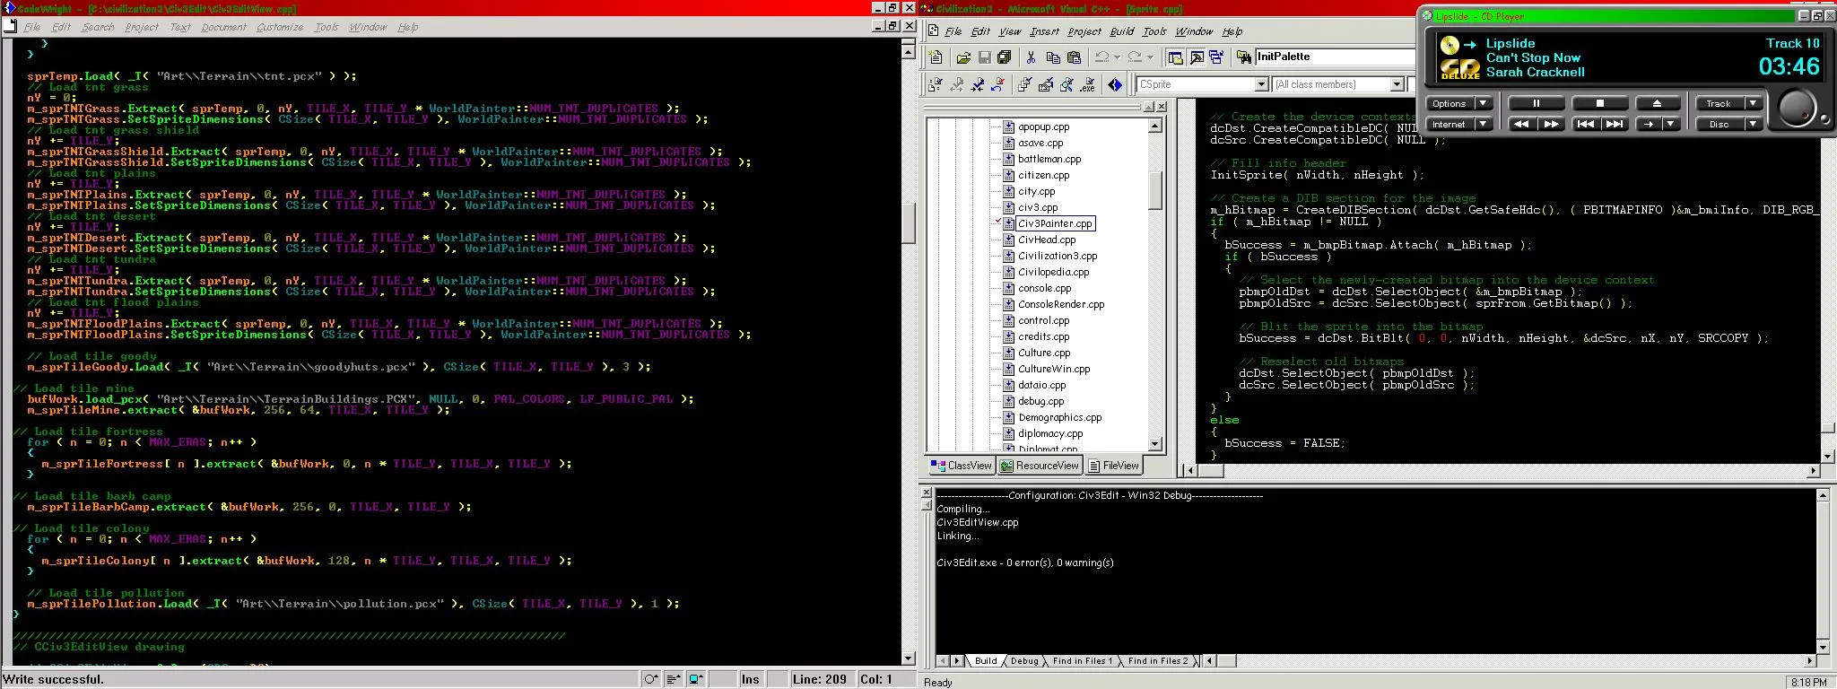
Task: Open the CSprite class dropdown
Action: click(x=1260, y=84)
